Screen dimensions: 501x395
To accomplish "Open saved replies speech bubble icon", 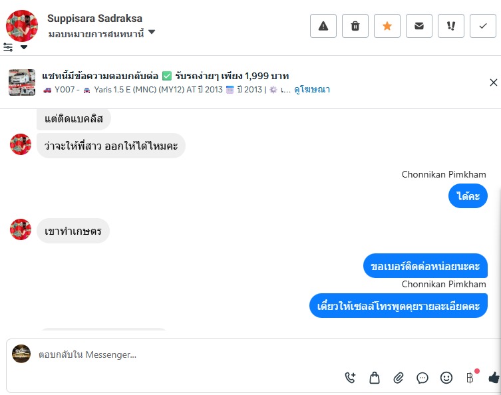I will click(422, 378).
